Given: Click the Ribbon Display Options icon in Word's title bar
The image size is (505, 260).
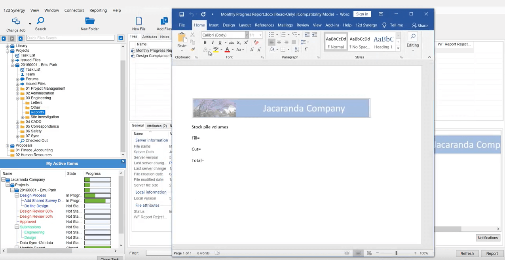Looking at the screenshot, I should (x=381, y=14).
